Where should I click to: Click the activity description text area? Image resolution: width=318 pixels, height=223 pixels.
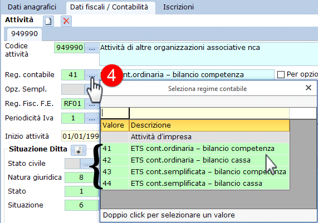point(208,54)
